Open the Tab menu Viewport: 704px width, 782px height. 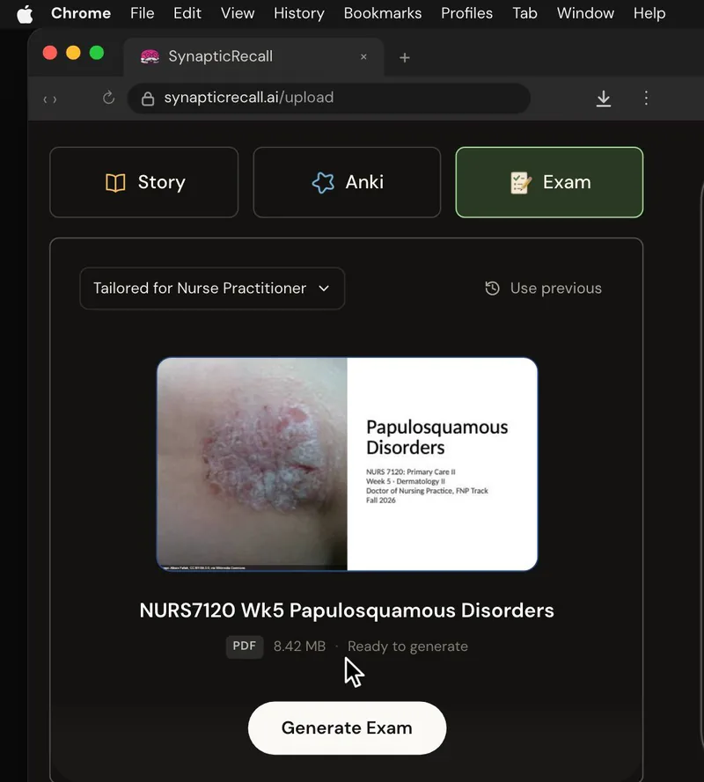[524, 13]
